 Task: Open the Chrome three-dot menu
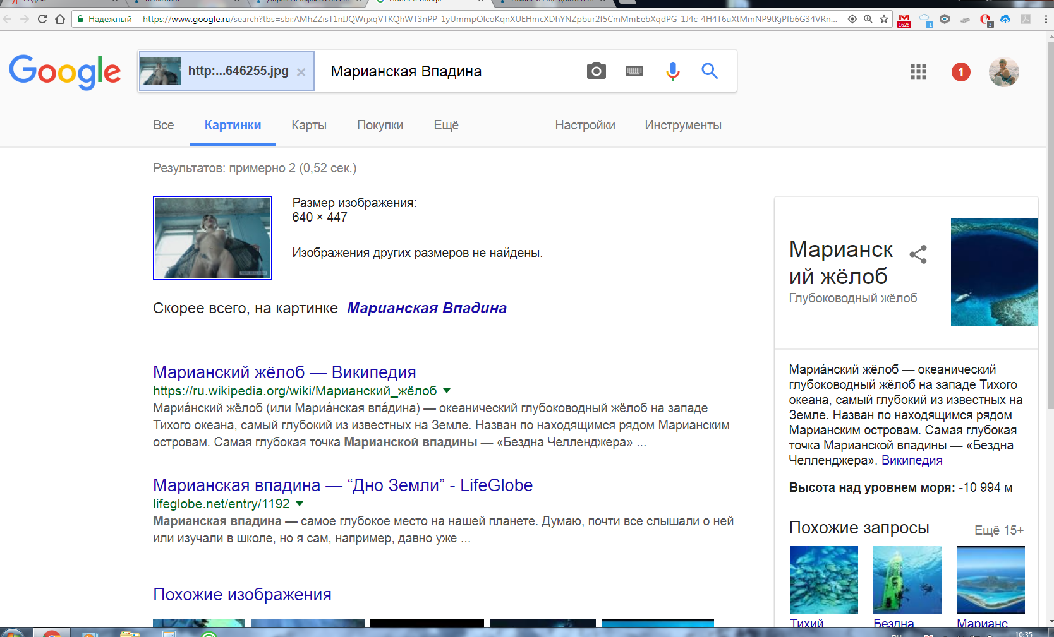[1046, 19]
